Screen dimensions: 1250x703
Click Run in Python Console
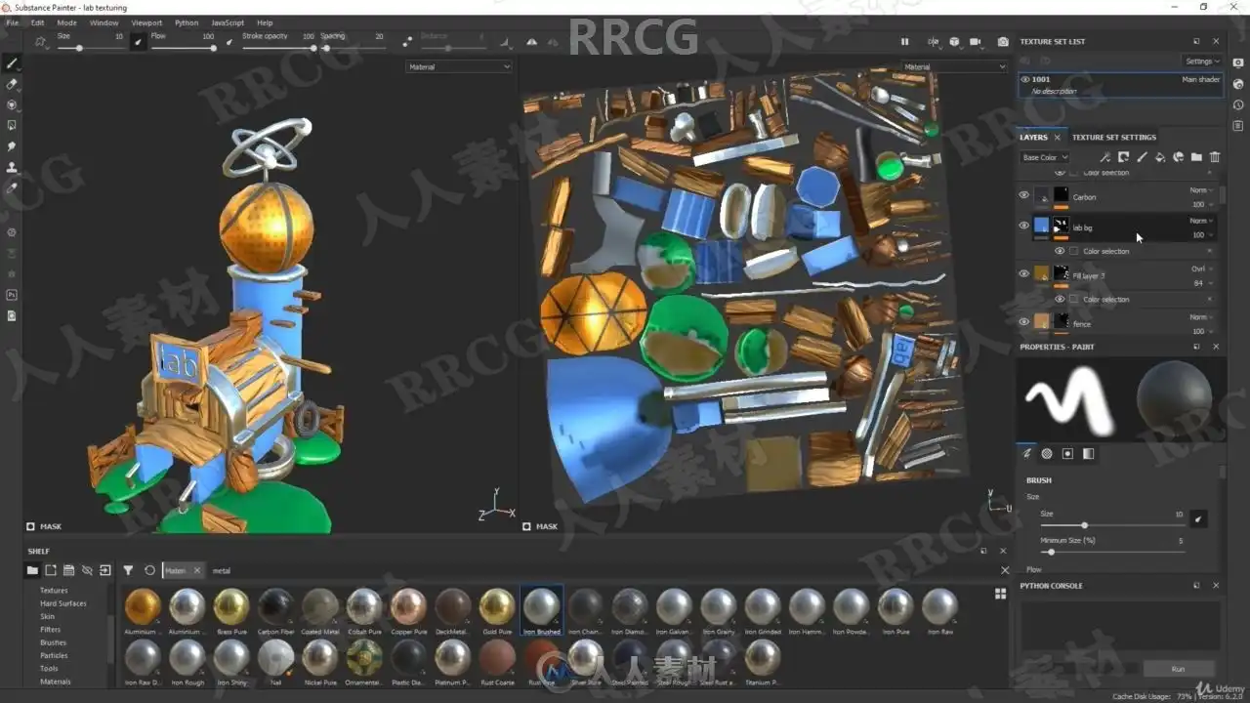(x=1178, y=669)
